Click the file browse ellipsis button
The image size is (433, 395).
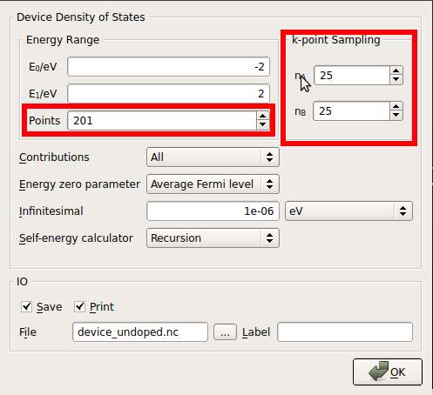[225, 332]
